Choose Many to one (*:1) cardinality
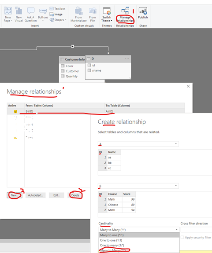This screenshot has height=253, width=212. point(139,235)
